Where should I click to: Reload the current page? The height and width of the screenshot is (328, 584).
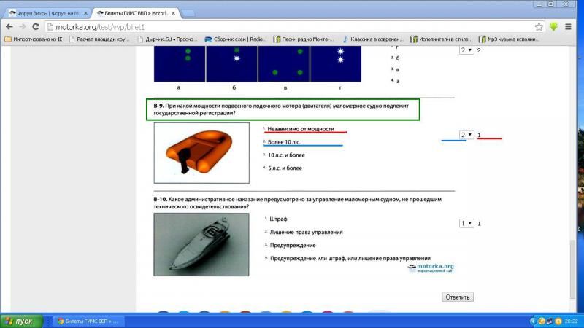click(35, 26)
